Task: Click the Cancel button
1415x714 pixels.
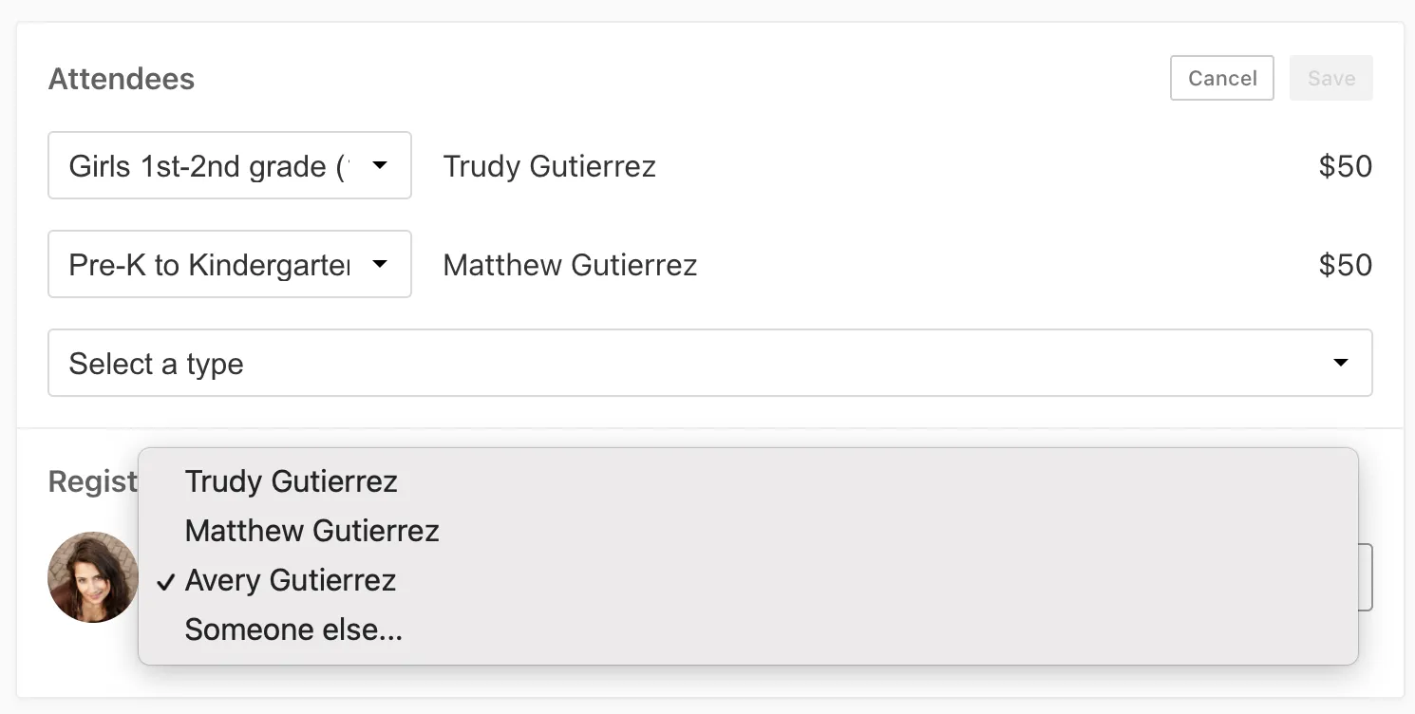Action: (x=1222, y=78)
